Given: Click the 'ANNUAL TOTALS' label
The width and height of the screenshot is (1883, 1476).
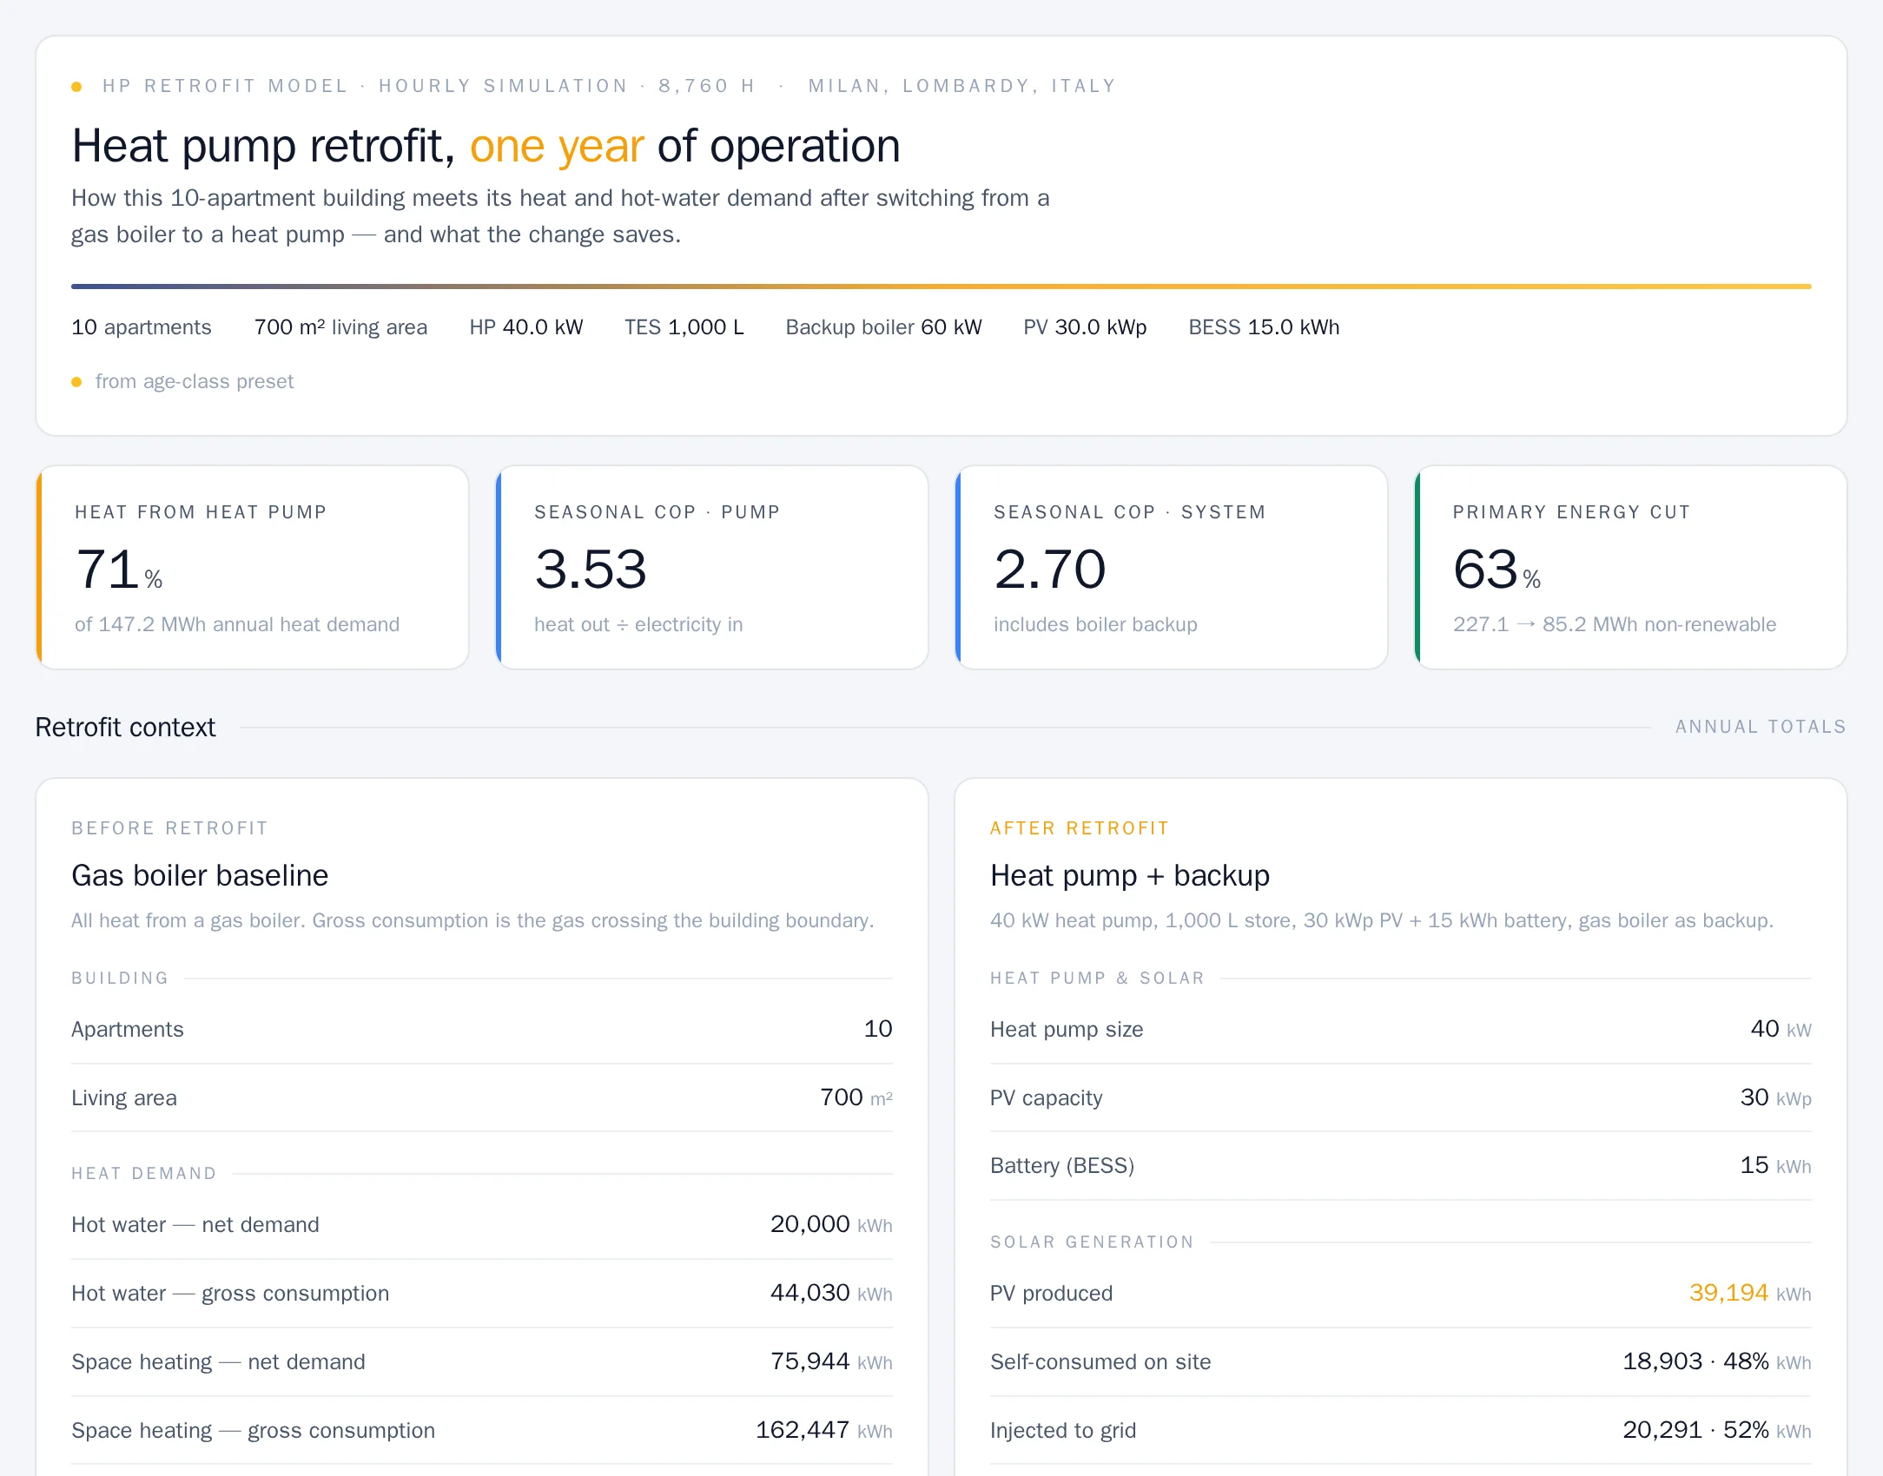Looking at the screenshot, I should pos(1761,727).
